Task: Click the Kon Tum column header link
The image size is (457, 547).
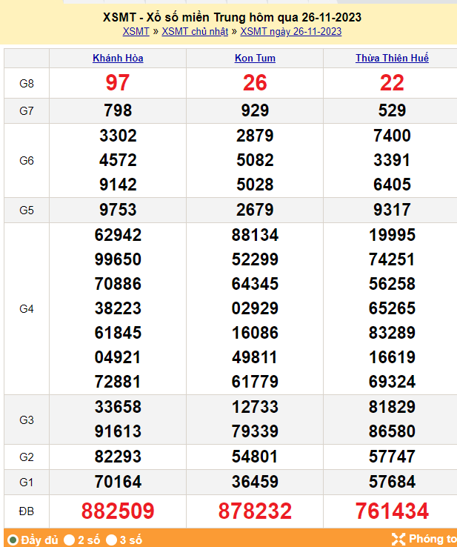Action: [x=255, y=58]
